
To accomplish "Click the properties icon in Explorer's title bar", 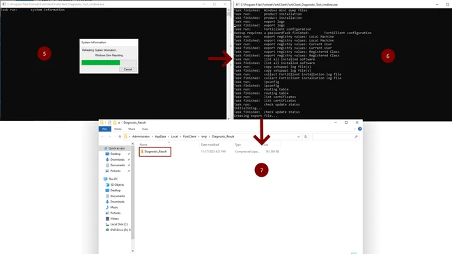I will [x=109, y=122].
